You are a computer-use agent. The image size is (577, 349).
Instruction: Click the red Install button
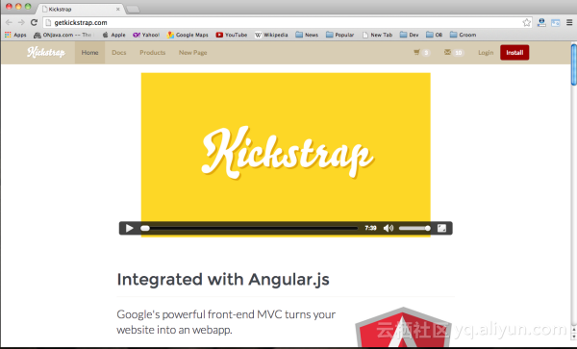tap(514, 53)
